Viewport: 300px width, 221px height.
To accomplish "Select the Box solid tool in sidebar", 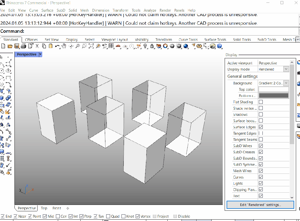I will point(2,98).
